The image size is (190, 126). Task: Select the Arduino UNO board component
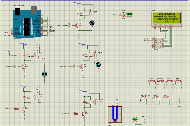tap(27, 23)
